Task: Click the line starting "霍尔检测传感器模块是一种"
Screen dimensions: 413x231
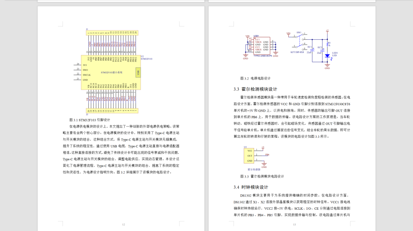Action: pos(295,97)
